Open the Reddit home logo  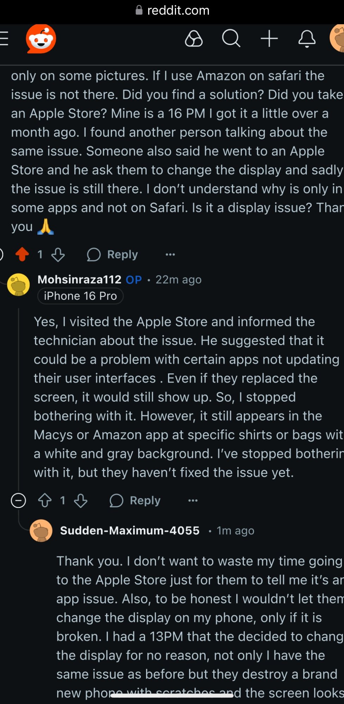tap(41, 39)
